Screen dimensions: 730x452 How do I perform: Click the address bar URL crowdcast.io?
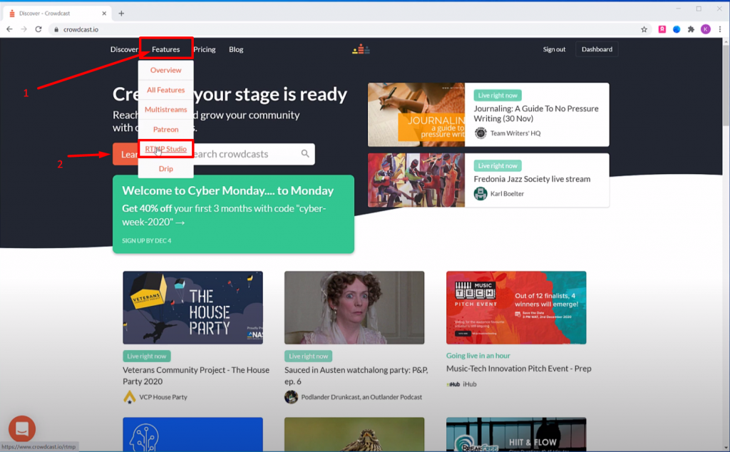81,29
